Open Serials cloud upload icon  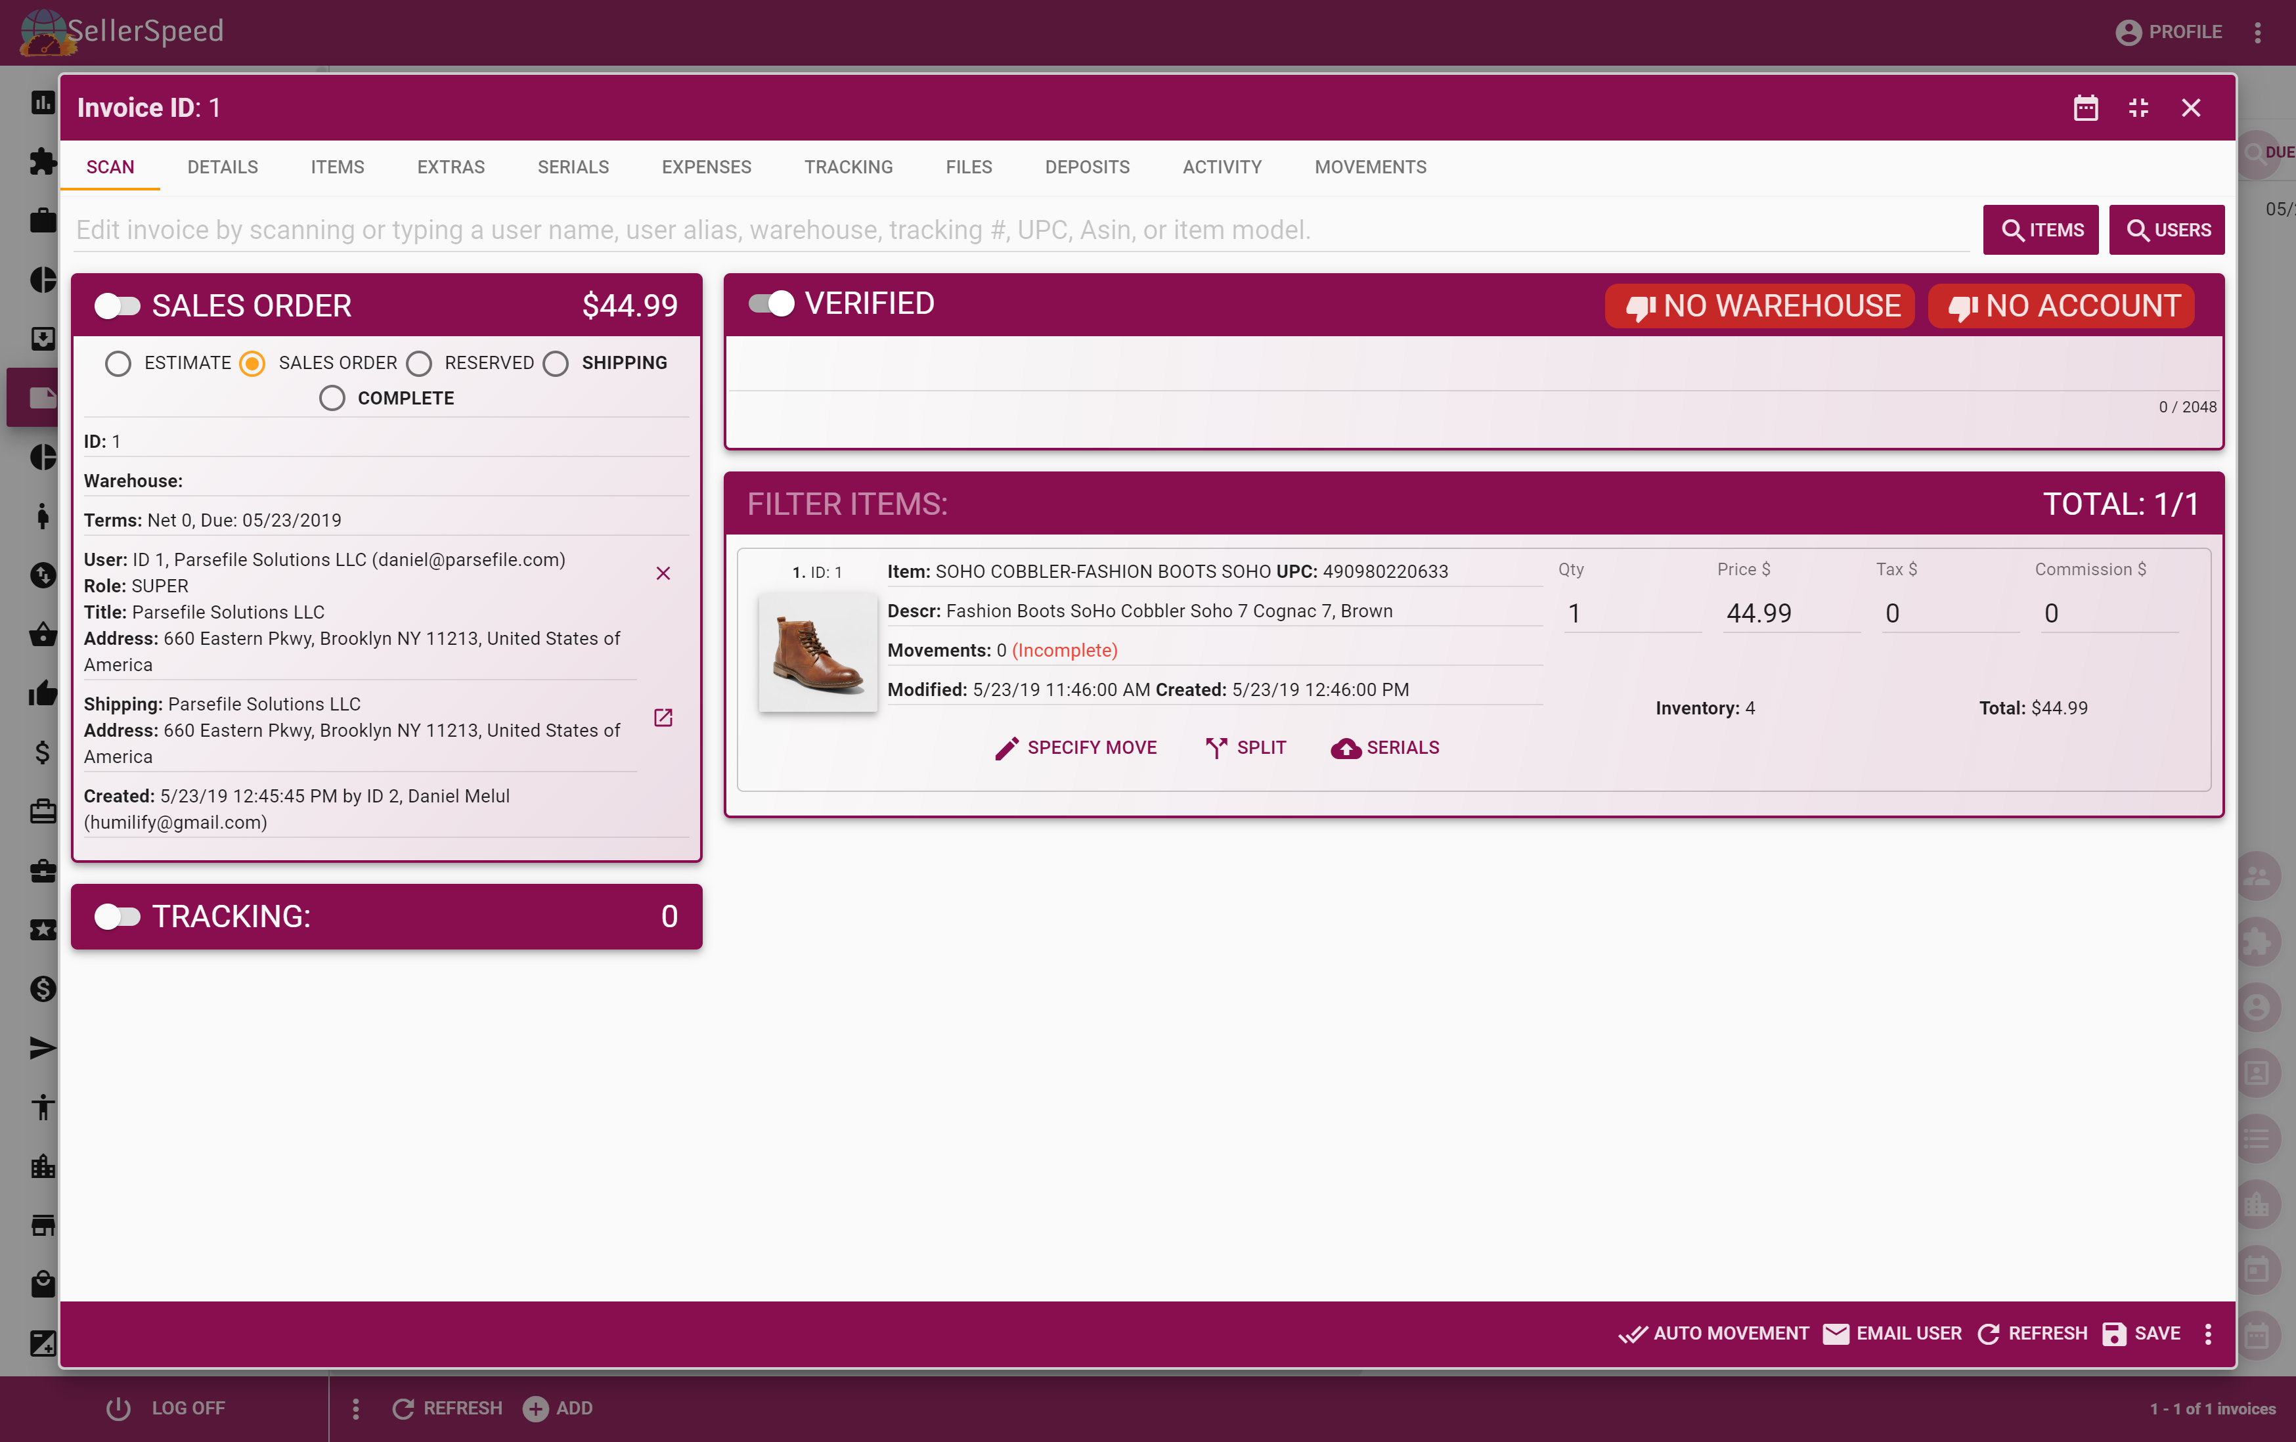coord(1346,748)
